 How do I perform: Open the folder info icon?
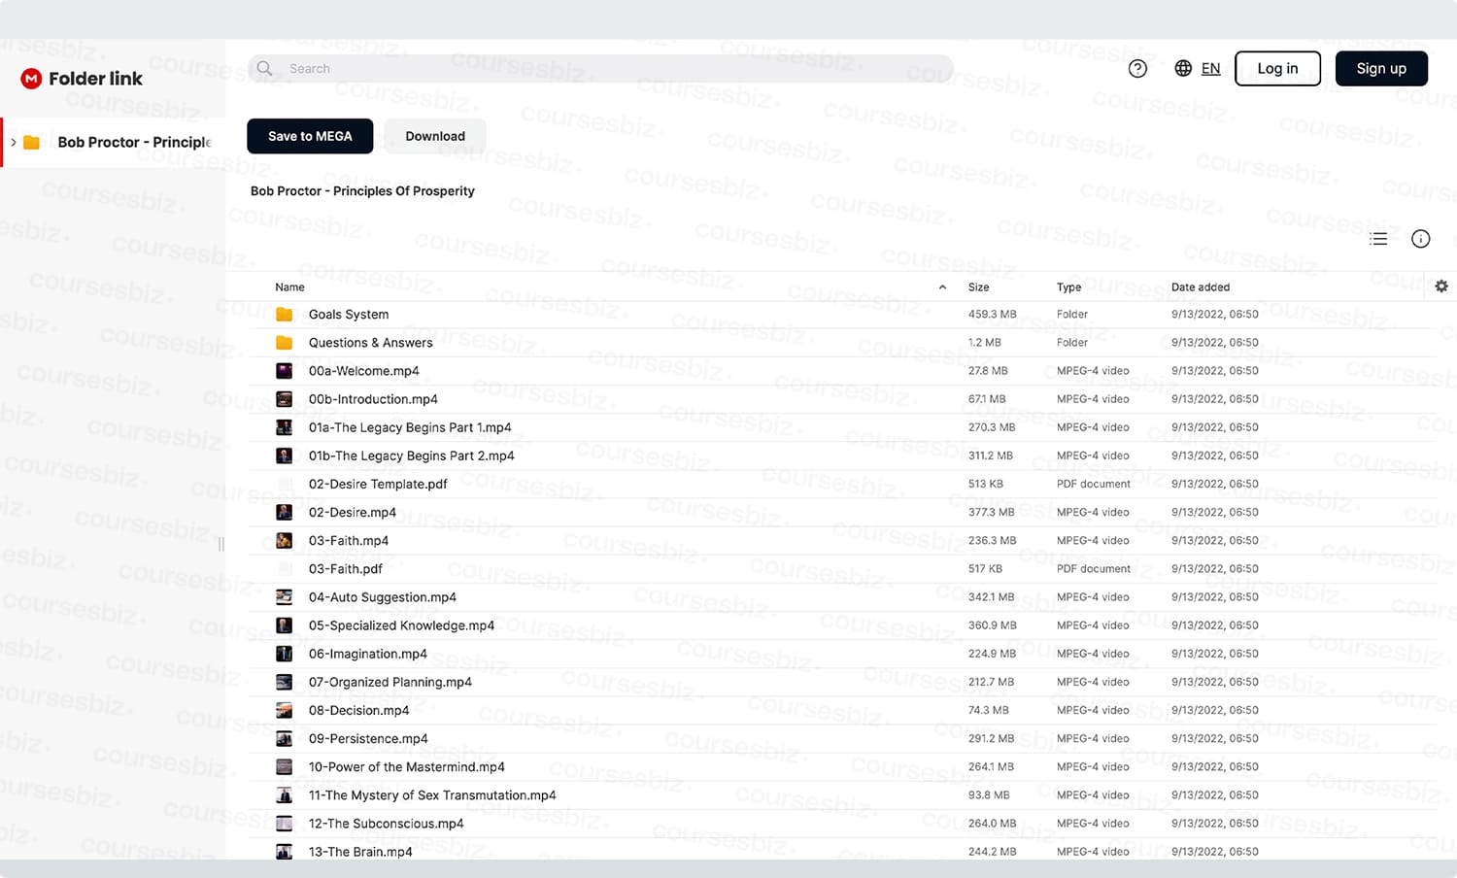tap(1420, 239)
